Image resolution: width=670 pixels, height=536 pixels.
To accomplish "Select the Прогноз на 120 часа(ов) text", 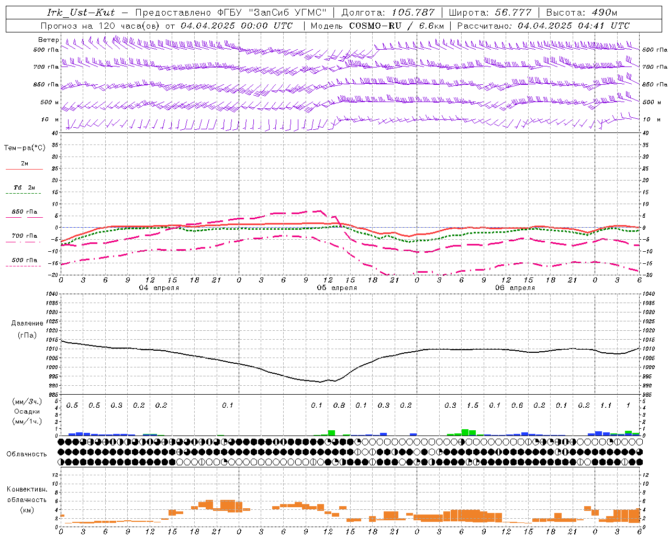I will click(100, 26).
